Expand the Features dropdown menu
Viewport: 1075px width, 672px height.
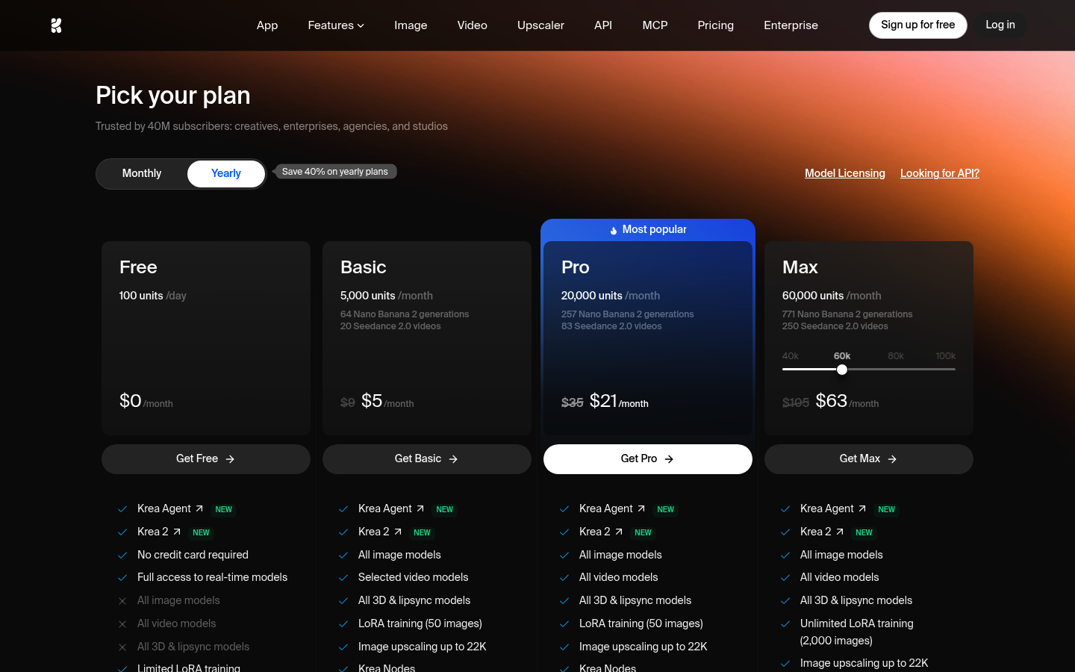click(336, 25)
